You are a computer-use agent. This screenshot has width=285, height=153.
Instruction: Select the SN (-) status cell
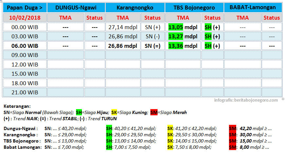(x=153, y=37)
